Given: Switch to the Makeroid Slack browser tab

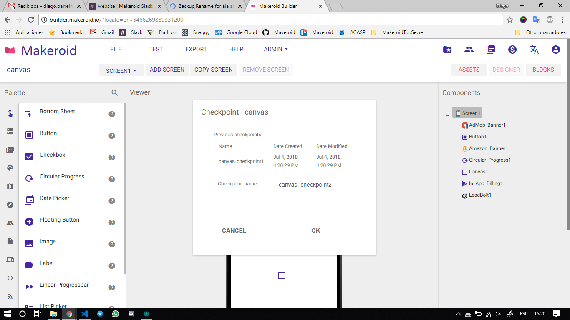Looking at the screenshot, I should point(125,6).
